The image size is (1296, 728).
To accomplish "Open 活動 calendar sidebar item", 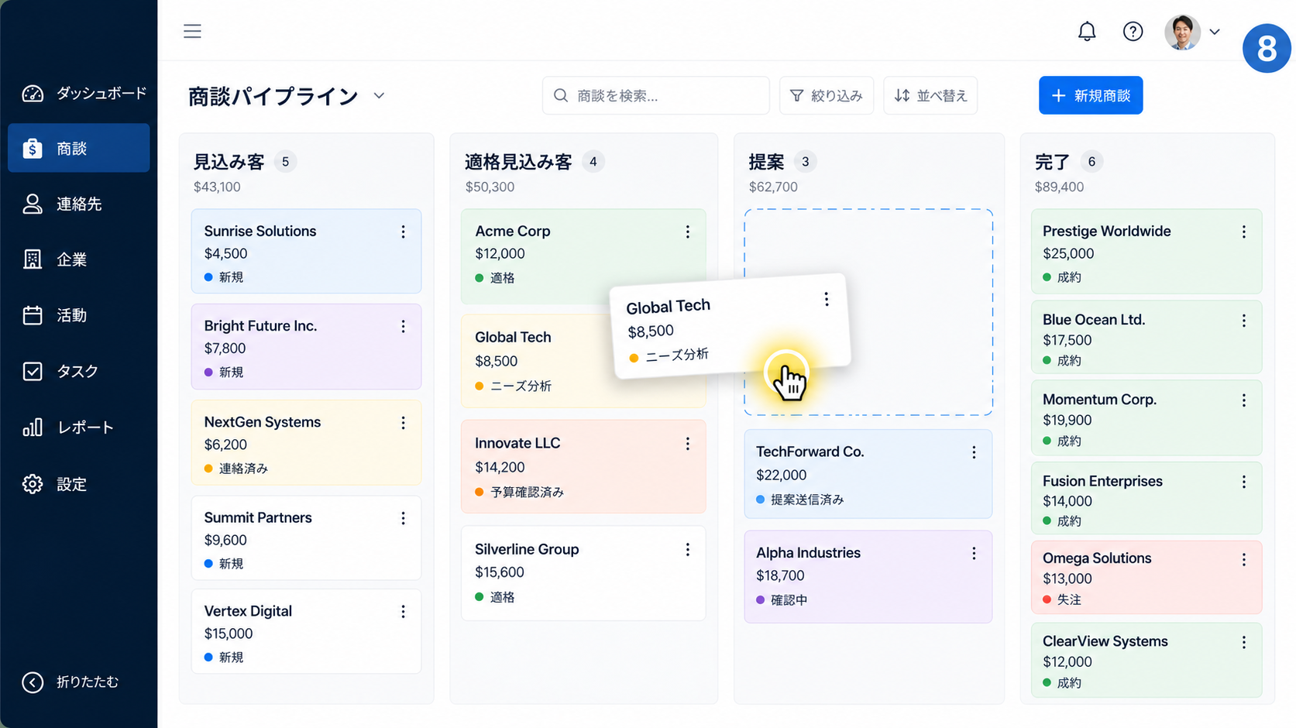I will pos(79,315).
